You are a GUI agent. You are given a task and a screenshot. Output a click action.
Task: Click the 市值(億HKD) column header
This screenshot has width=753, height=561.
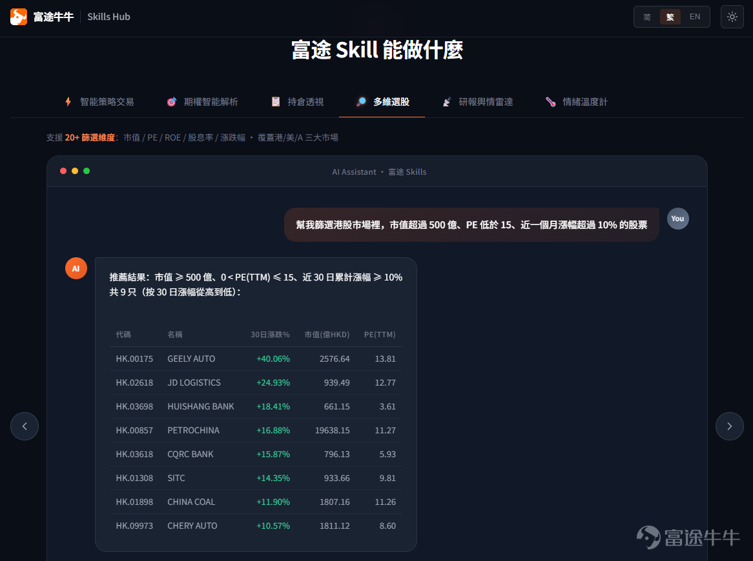tap(327, 335)
